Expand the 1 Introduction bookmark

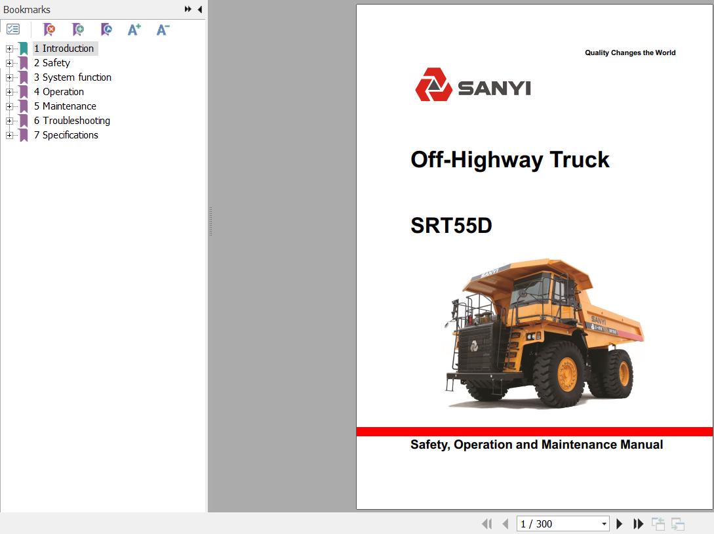tap(9, 49)
